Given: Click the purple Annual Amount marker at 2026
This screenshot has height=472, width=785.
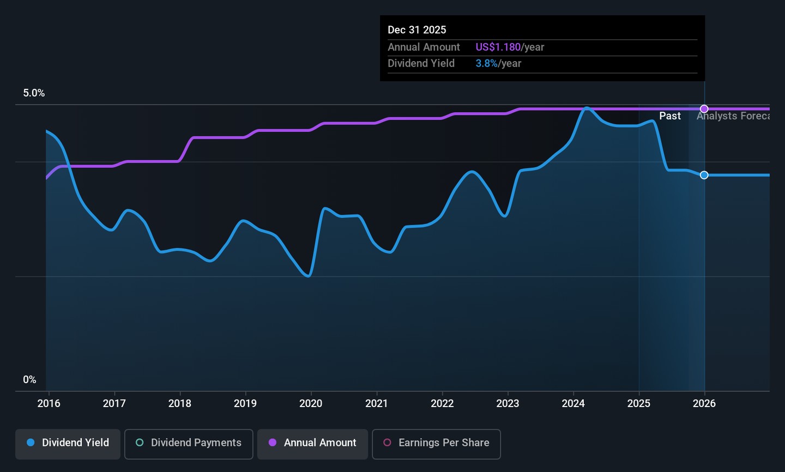Looking at the screenshot, I should pos(704,109).
